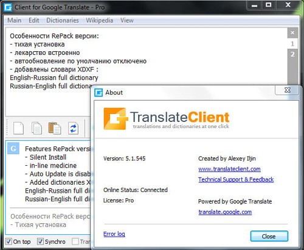The image size is (304, 250).
Task: Switch to side tab number 2
Action: tap(292, 54)
